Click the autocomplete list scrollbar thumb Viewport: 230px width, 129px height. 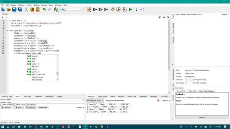pyautogui.click(x=57, y=73)
